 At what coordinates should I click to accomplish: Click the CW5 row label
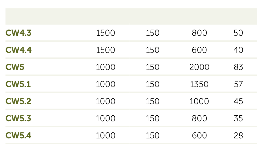tap(15, 67)
